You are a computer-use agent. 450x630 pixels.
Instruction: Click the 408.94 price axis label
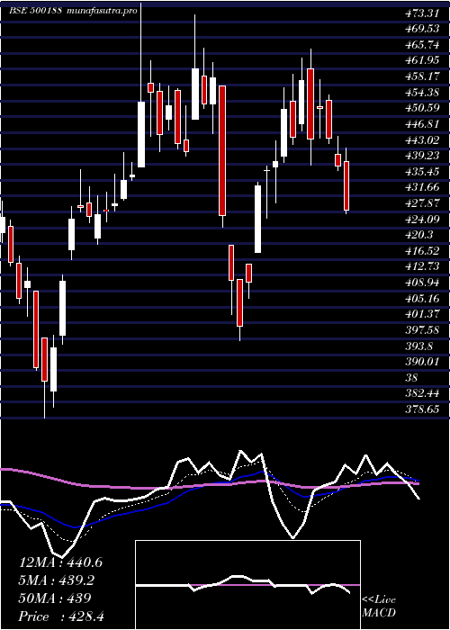[x=420, y=283]
